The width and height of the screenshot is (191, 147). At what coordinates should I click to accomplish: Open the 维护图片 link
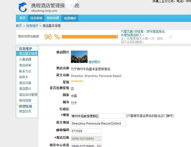[x=94, y=62]
